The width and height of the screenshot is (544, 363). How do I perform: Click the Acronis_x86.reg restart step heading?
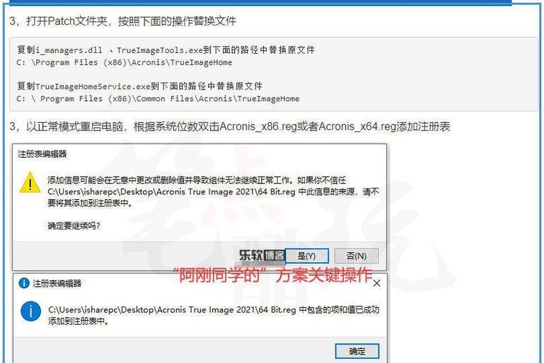(x=230, y=127)
